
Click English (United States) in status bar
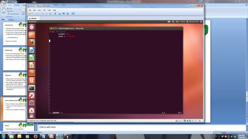pyautogui.click(x=34, y=132)
